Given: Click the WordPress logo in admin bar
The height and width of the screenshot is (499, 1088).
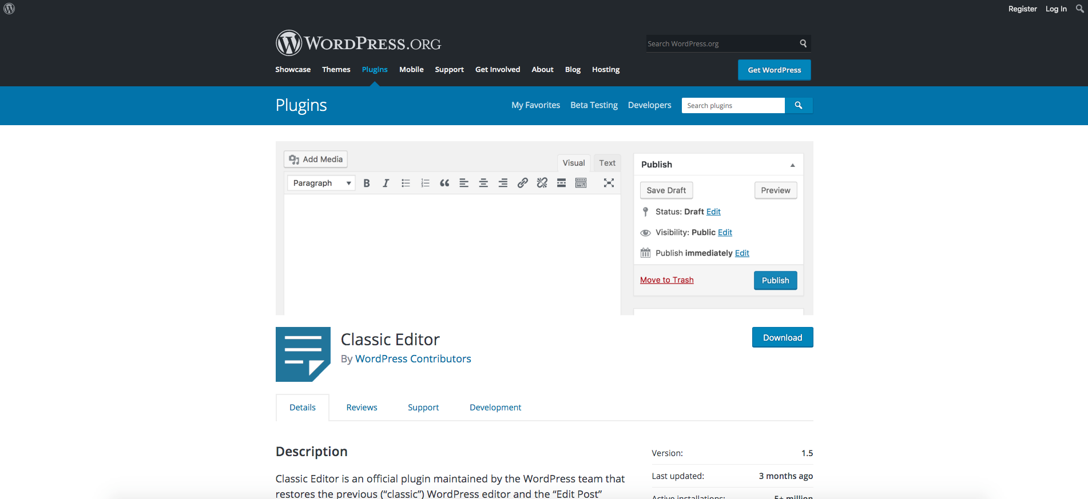Looking at the screenshot, I should click(9, 9).
